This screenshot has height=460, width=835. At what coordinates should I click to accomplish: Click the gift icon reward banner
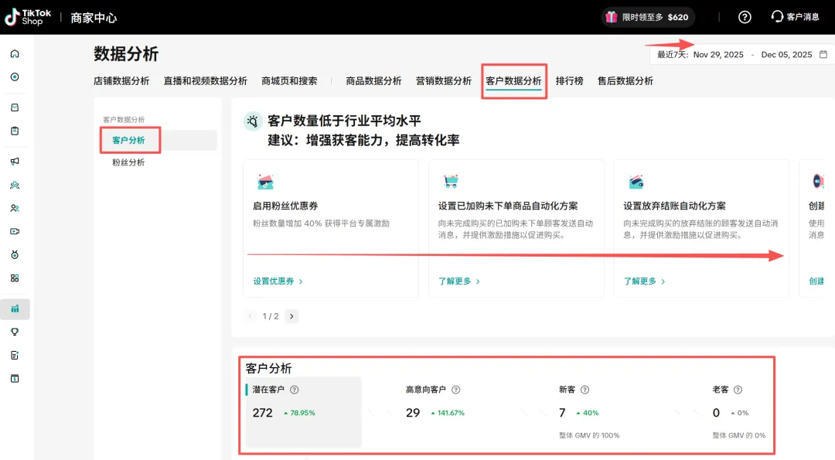pos(612,17)
